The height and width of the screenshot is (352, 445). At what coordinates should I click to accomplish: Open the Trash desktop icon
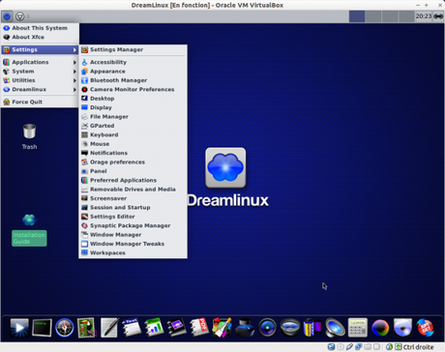coord(29,136)
